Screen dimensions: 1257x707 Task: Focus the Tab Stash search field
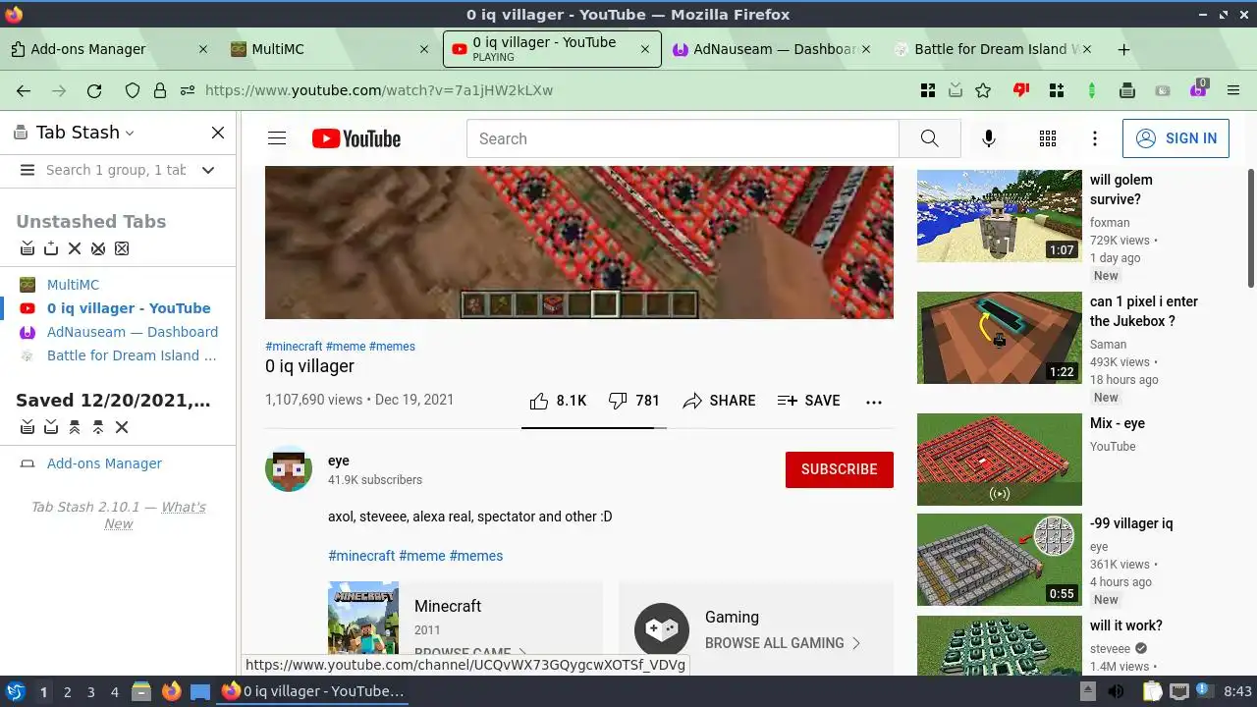(x=116, y=170)
